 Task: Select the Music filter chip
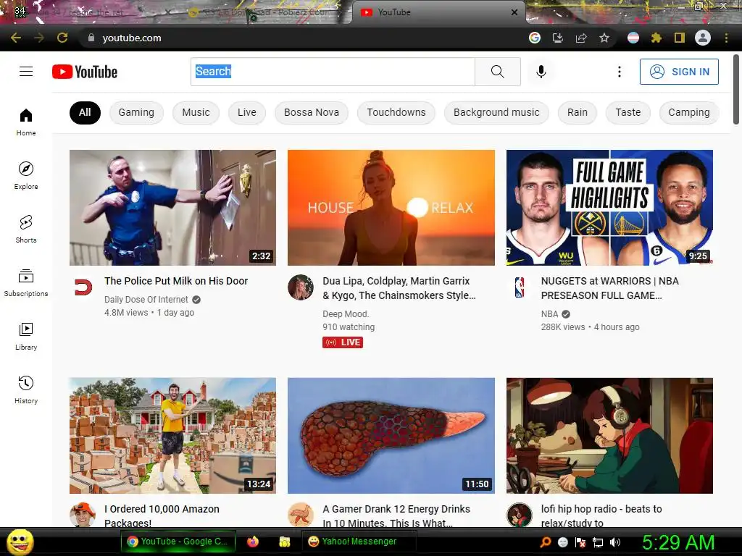tap(196, 112)
